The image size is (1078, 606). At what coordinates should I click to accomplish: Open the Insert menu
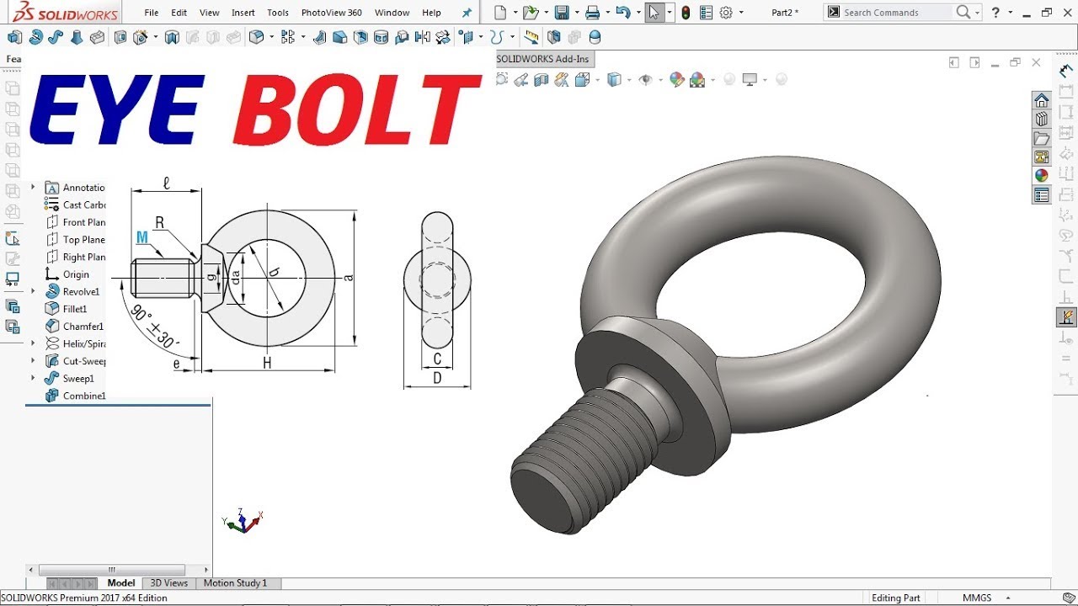[243, 13]
